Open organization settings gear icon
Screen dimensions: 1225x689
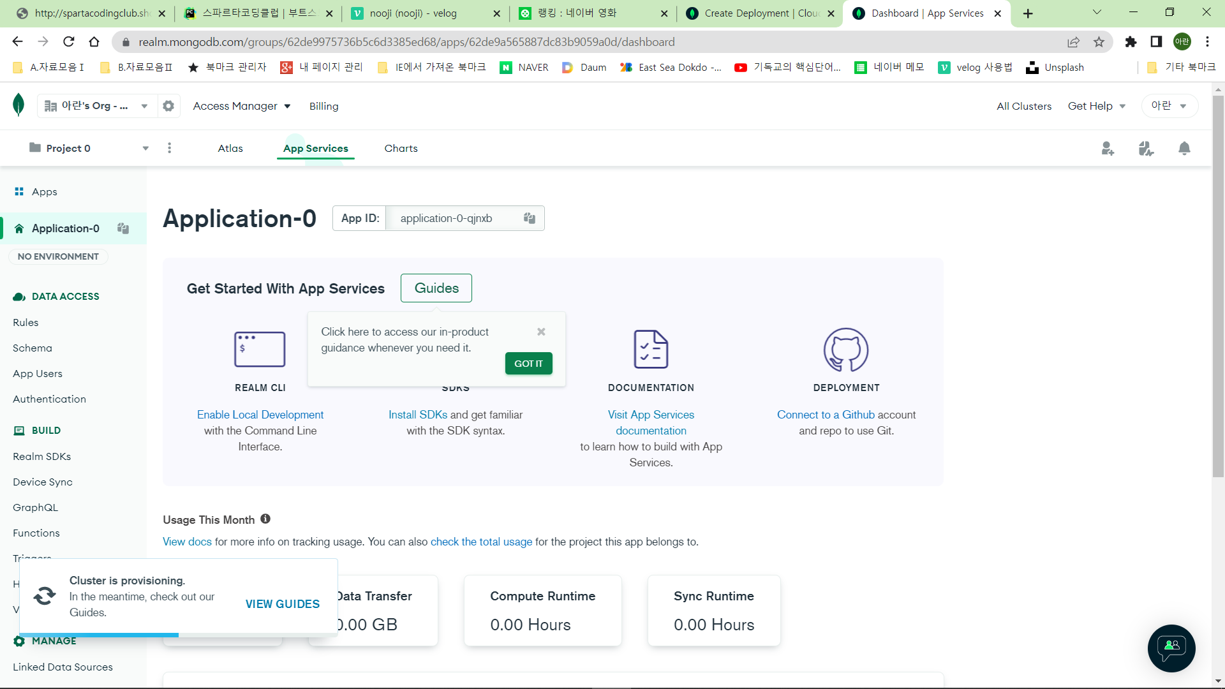168,106
